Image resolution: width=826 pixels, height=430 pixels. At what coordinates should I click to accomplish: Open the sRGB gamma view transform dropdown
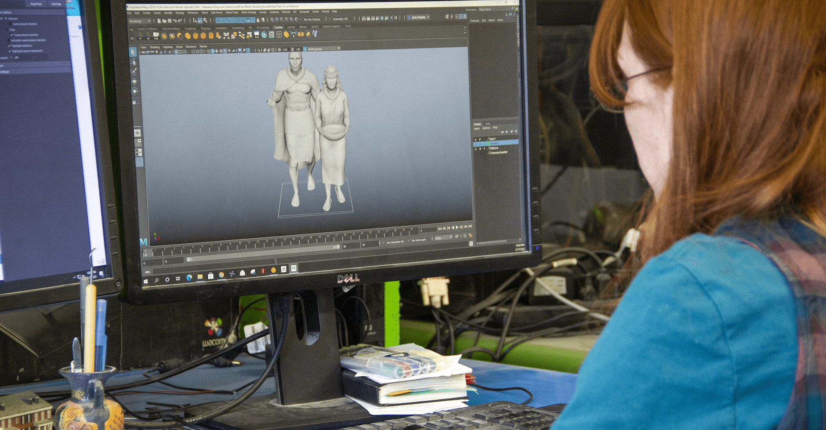[324, 49]
